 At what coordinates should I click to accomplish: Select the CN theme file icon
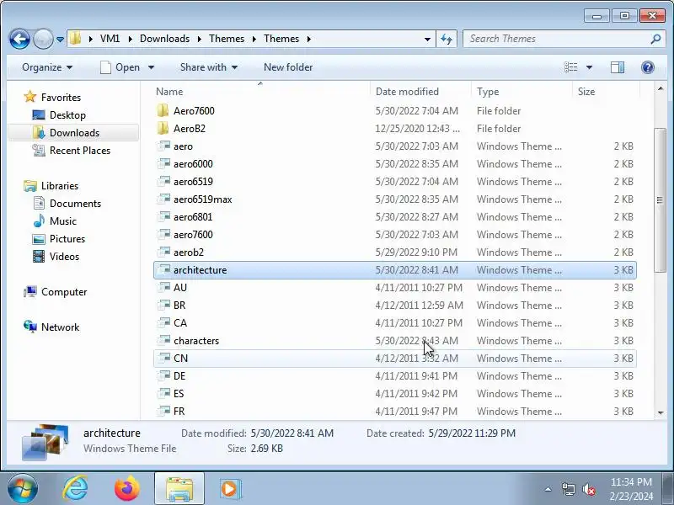pyautogui.click(x=163, y=358)
